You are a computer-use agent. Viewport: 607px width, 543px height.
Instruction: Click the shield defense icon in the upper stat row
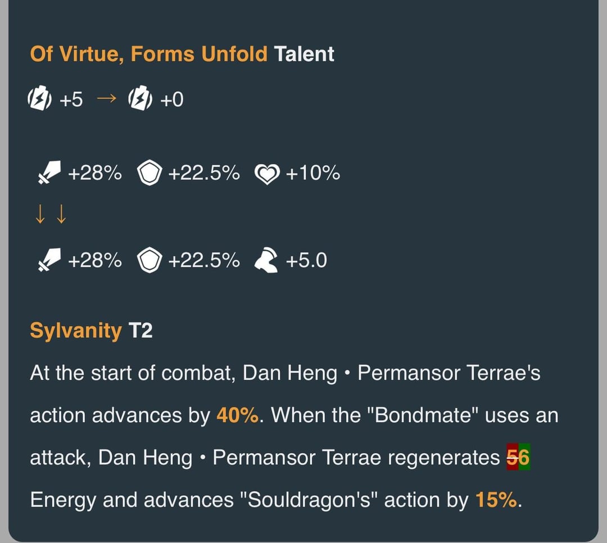point(150,174)
